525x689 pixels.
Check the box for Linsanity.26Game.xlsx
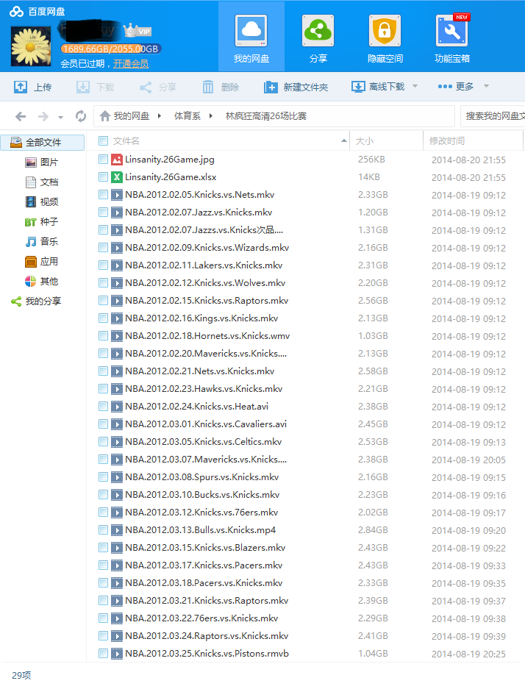coord(103,176)
